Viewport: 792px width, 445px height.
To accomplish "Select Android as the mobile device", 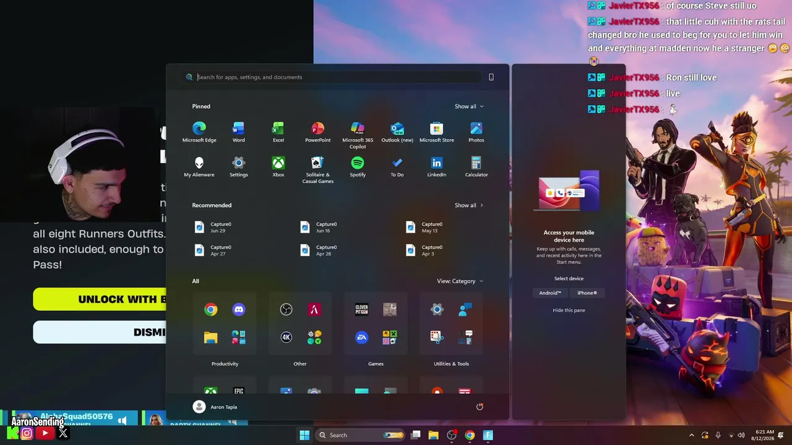I will [550, 293].
